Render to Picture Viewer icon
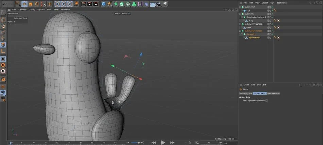 click(x=90, y=4)
